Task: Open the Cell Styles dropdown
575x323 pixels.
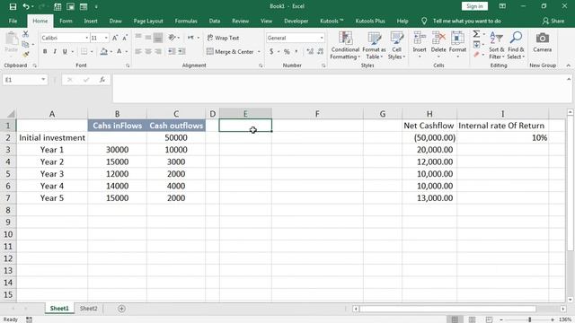Action: point(396,46)
